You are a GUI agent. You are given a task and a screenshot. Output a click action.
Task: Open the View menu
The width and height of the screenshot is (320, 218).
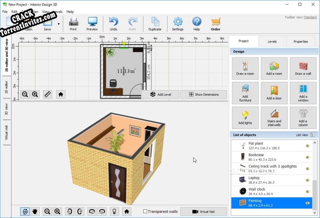[46, 11]
